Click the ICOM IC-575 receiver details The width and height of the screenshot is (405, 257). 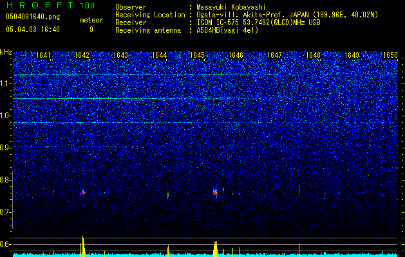point(258,22)
